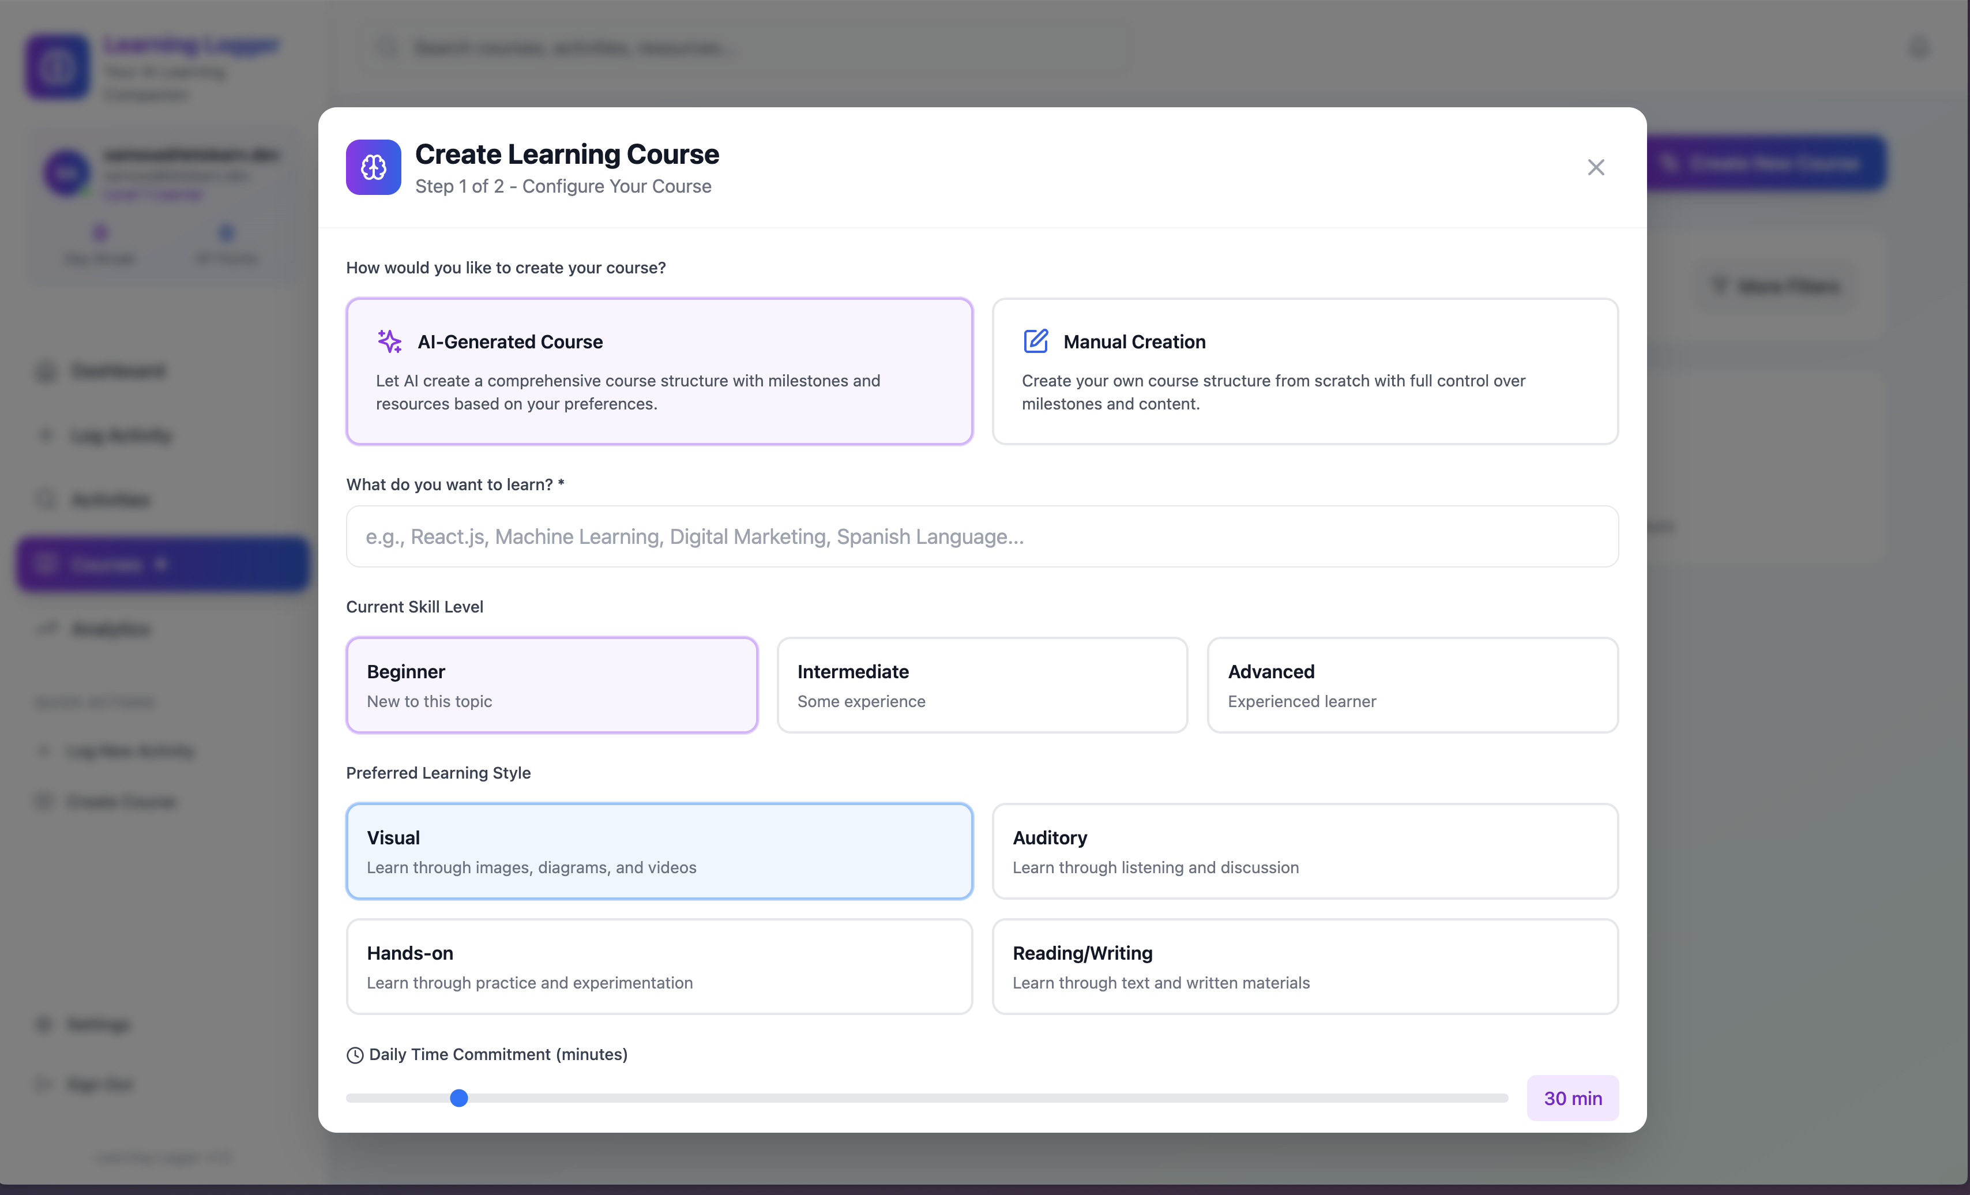Screen dimensions: 1970x1195
Task: Close the Create Learning Course dialog
Action: tap(1596, 167)
